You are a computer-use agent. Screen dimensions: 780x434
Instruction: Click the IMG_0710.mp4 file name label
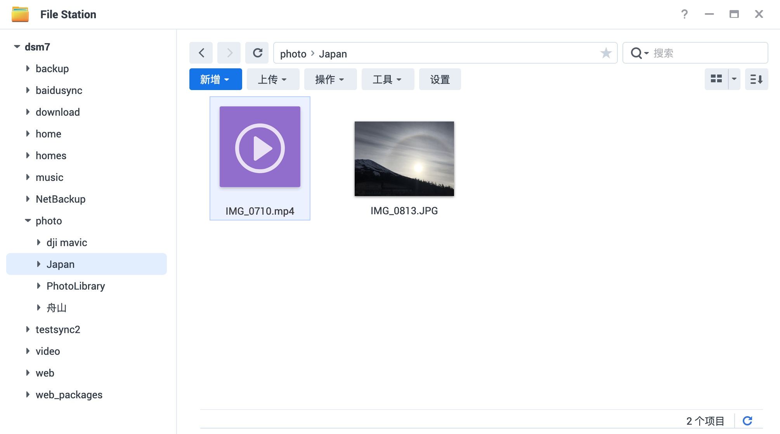[260, 211]
